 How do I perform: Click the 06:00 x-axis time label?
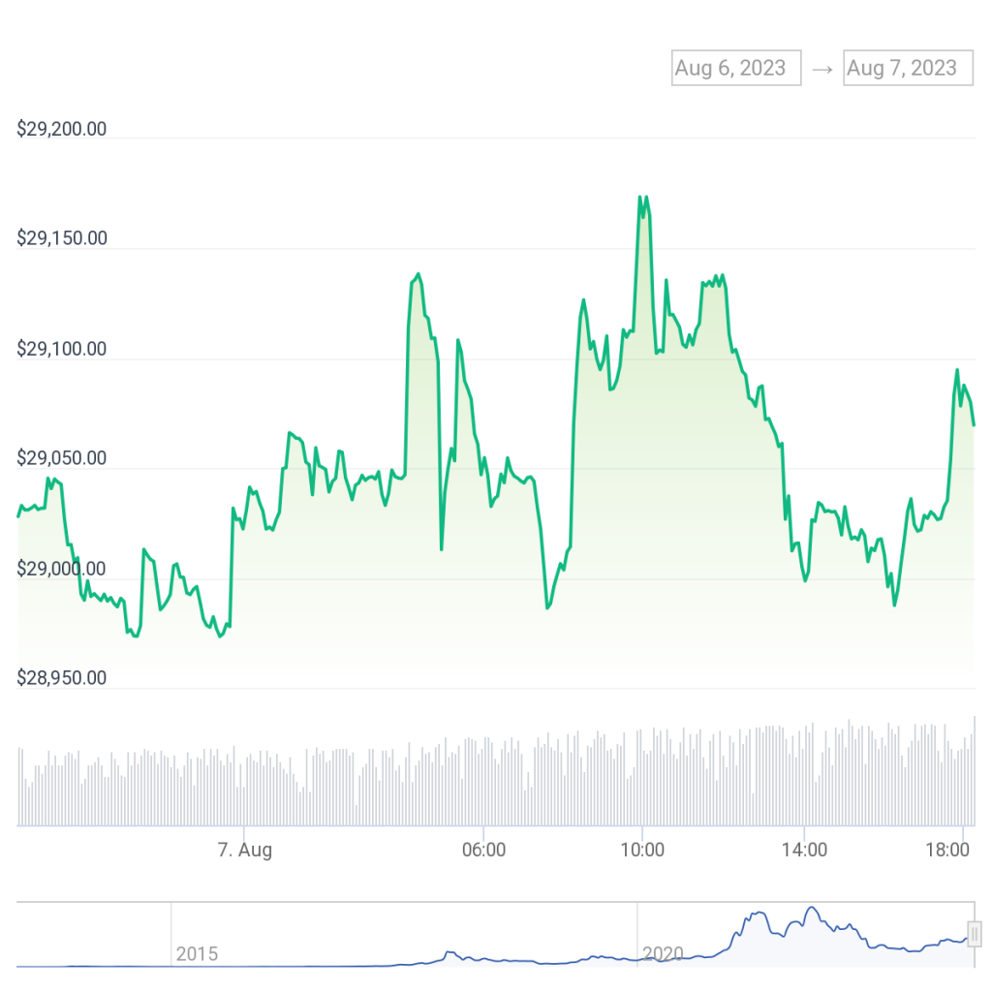[x=483, y=851]
